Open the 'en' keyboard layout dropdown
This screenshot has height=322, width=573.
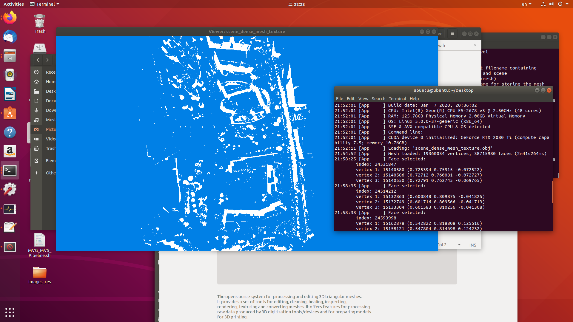(x=526, y=4)
